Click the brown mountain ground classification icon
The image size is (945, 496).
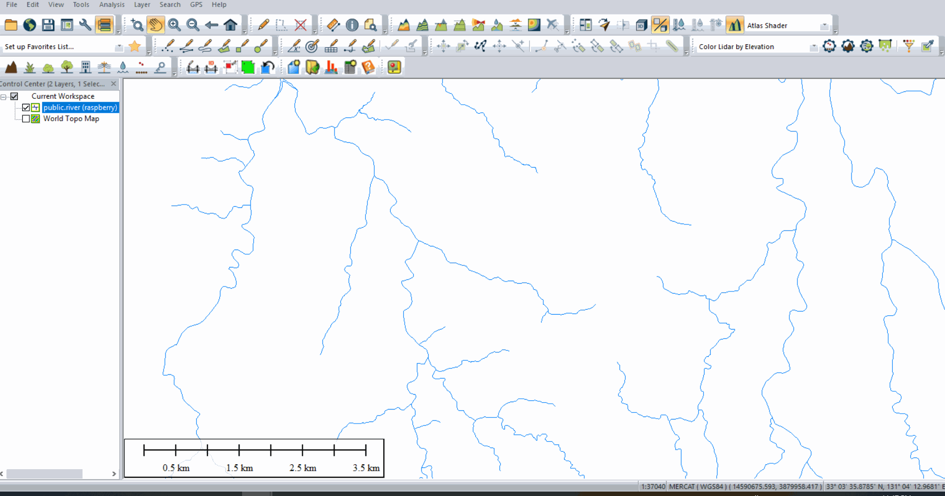11,67
